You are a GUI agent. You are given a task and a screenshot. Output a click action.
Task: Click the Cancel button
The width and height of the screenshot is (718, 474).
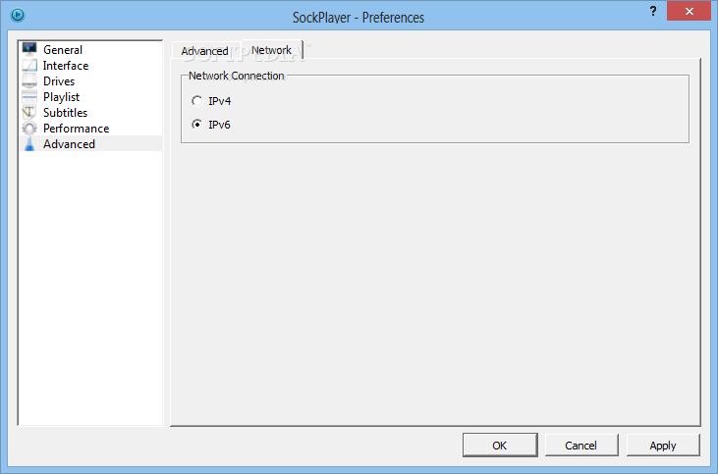(581, 446)
